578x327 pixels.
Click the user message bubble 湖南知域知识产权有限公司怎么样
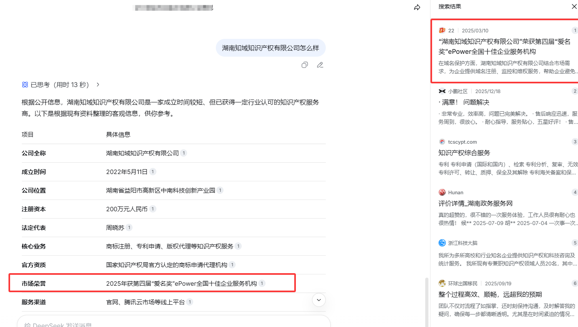pos(270,48)
